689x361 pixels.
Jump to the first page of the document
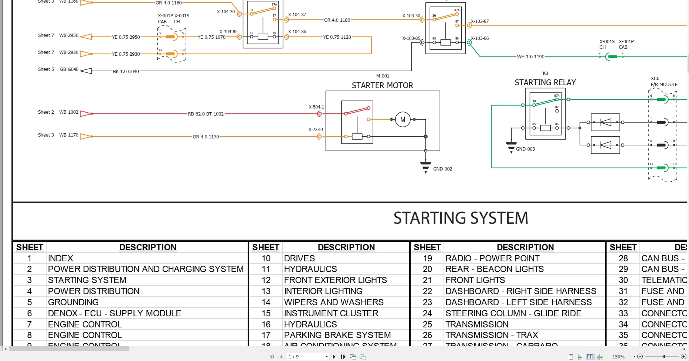(x=272, y=357)
